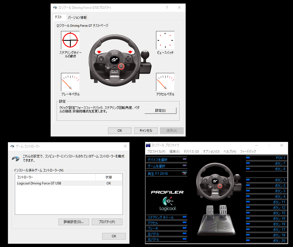Open 左パドル assignment
This screenshot has width=293, height=247.
click(x=166, y=234)
